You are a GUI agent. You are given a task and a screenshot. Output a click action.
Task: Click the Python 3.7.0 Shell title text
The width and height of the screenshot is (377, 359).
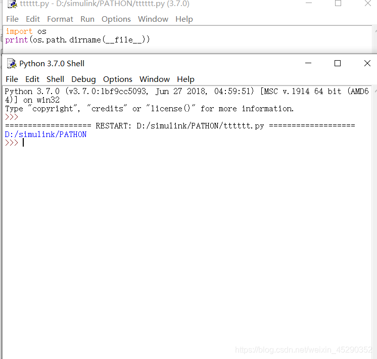[52, 64]
